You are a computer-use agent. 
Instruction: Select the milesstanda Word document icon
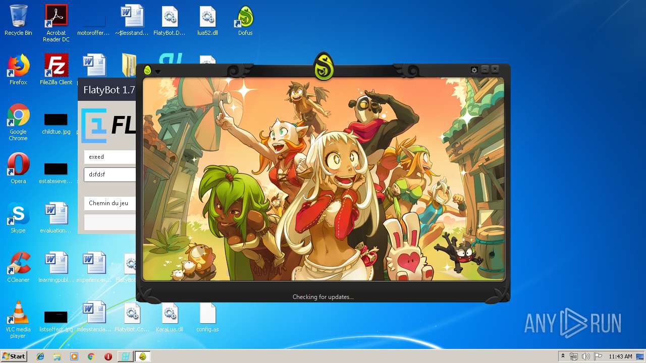click(93, 317)
